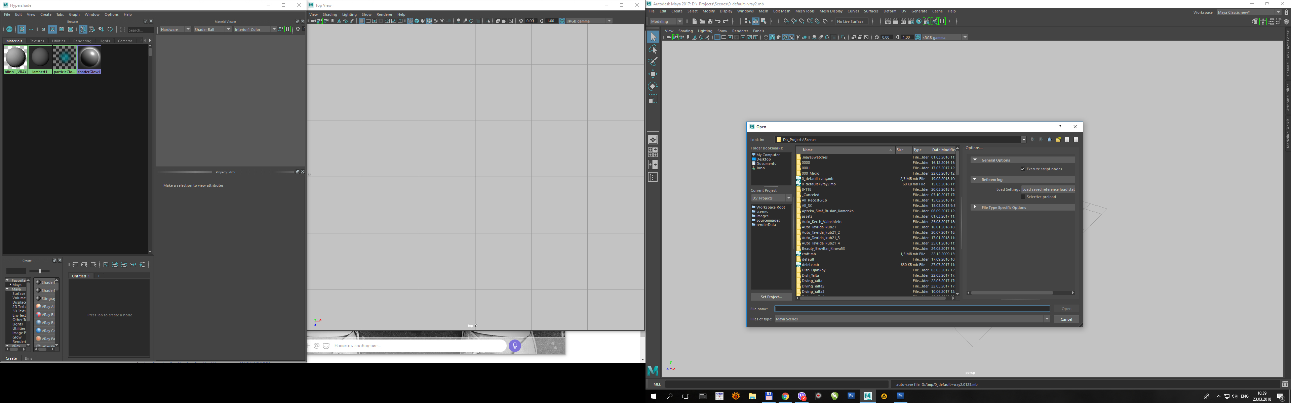The height and width of the screenshot is (403, 1291).
Task: Create new folder in Open dialog
Action: point(1058,140)
